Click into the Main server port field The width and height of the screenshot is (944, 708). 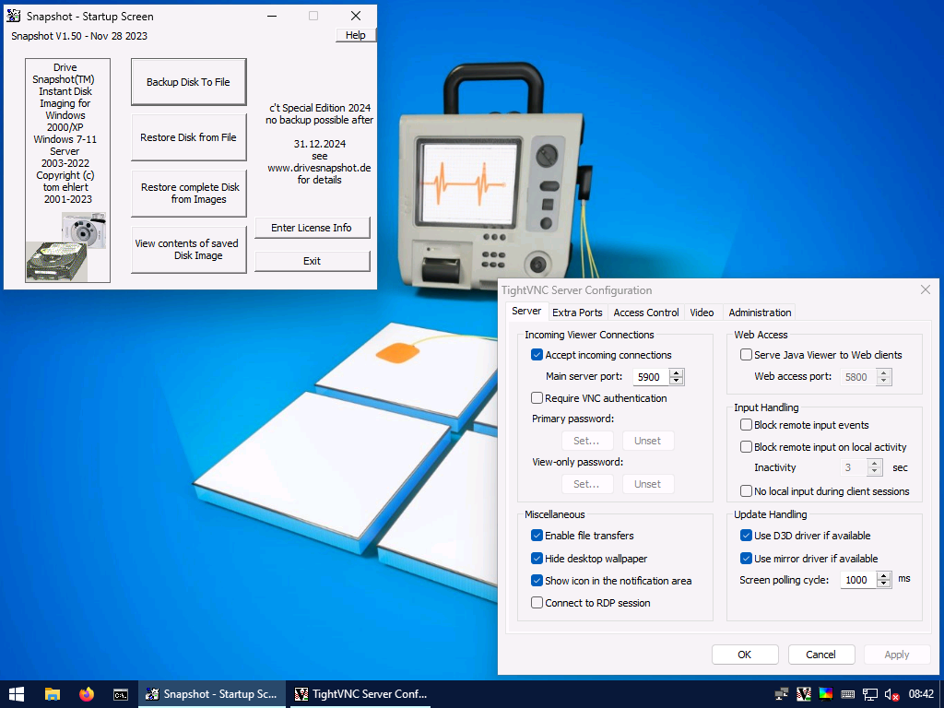650,377
